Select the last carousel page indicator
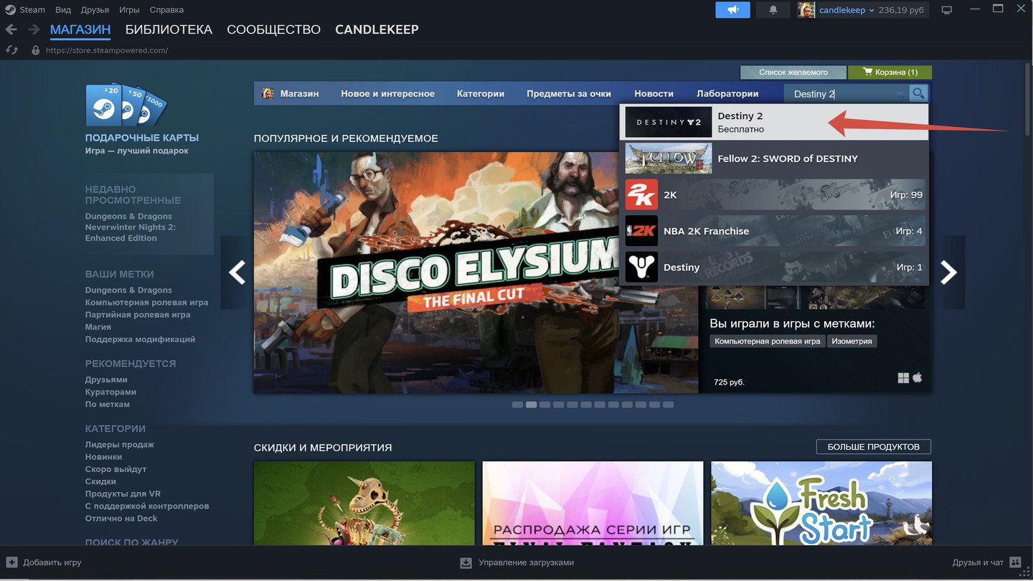 (x=669, y=405)
